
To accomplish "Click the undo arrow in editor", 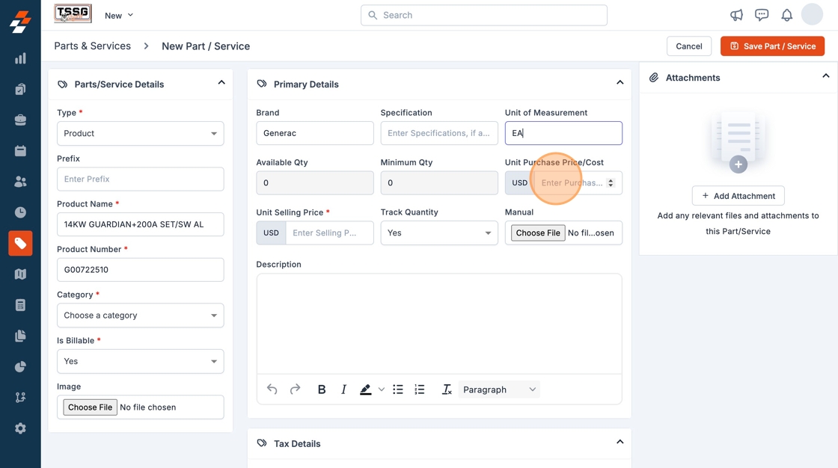I will pyautogui.click(x=272, y=390).
